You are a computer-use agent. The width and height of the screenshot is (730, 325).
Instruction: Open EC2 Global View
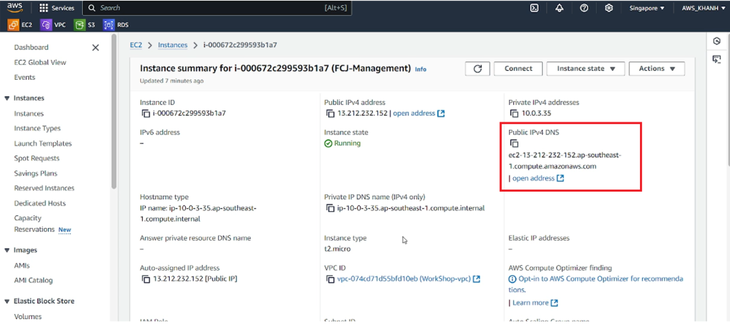pos(40,62)
